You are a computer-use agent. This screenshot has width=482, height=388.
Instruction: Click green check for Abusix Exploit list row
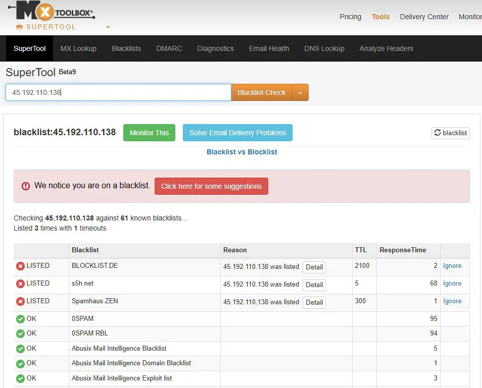(20, 378)
